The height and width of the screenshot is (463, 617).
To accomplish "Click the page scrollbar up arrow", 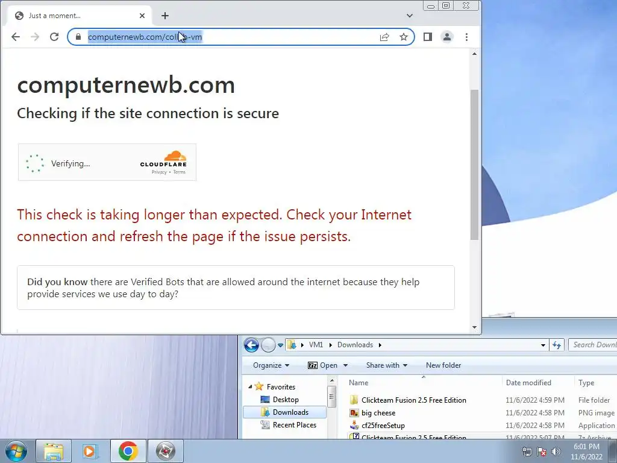I will 475,54.
